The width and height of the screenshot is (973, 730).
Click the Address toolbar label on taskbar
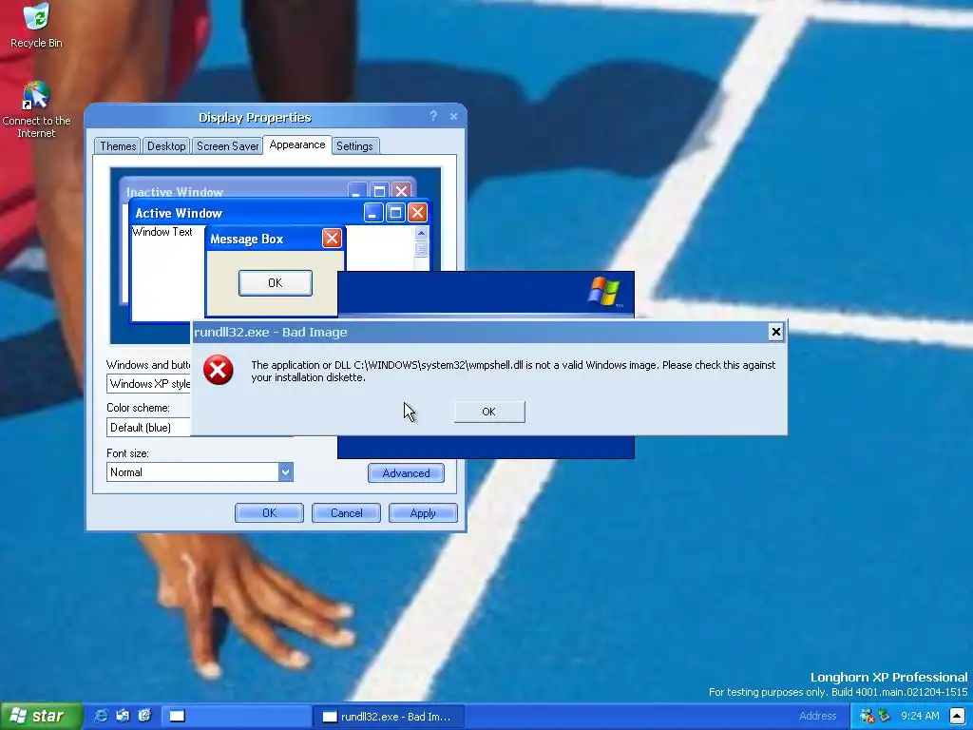pyautogui.click(x=817, y=716)
